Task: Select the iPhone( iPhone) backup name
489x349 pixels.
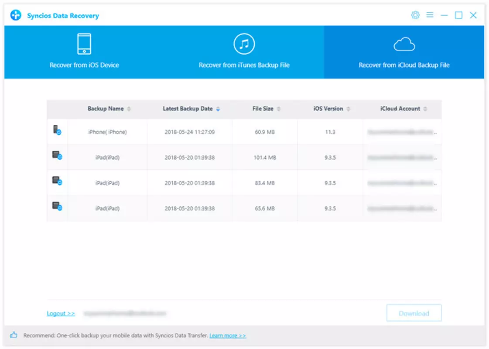Action: click(108, 132)
